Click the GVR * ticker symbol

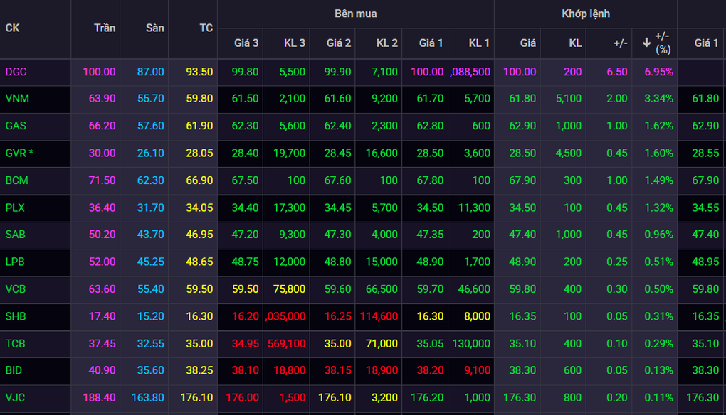pos(19,153)
